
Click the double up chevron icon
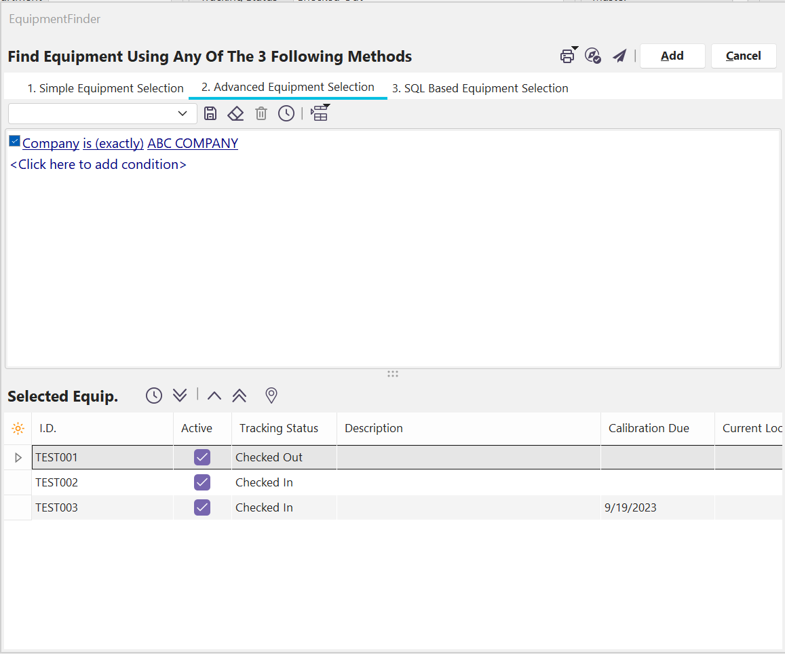(240, 396)
